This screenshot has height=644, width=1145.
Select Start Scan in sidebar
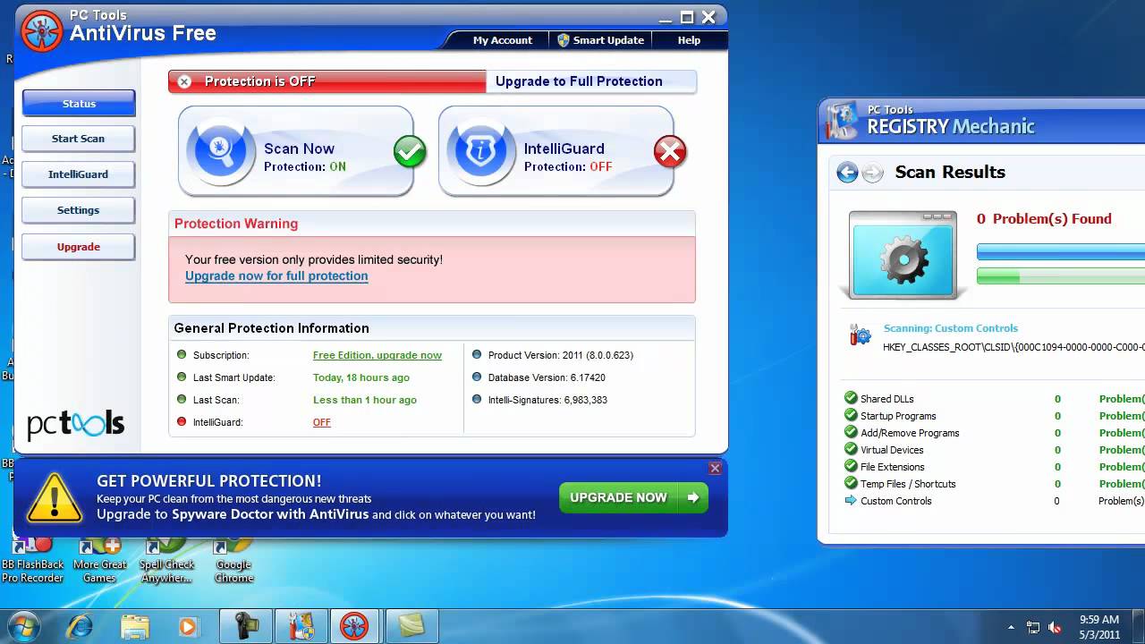pos(79,139)
